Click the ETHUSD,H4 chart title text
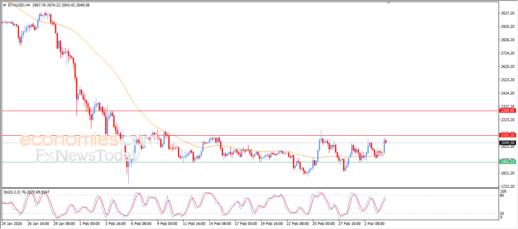The image size is (518, 229). coord(19,5)
